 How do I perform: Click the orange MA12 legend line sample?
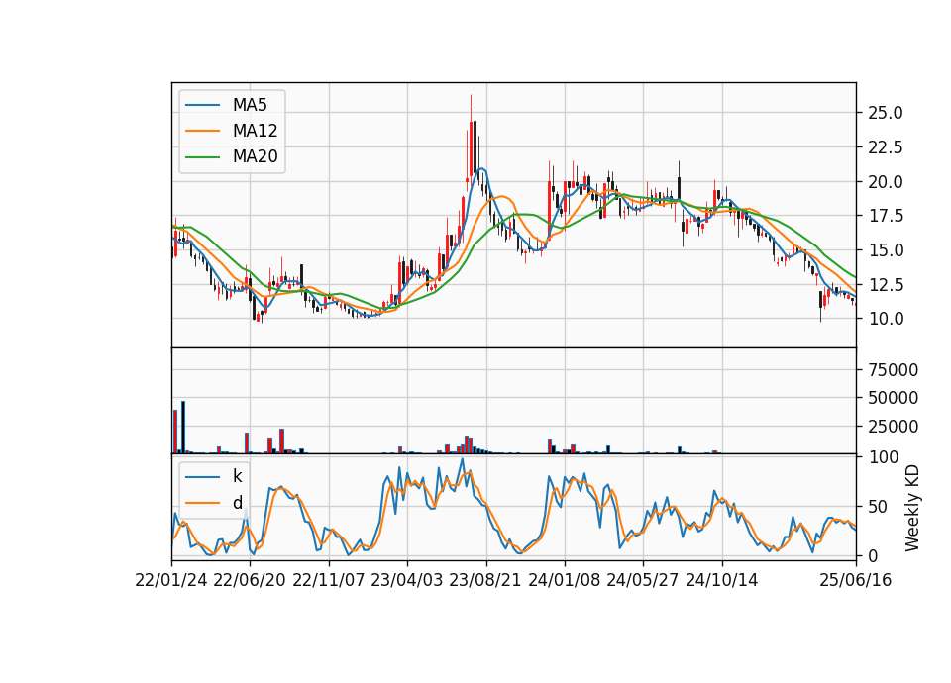click(x=202, y=131)
